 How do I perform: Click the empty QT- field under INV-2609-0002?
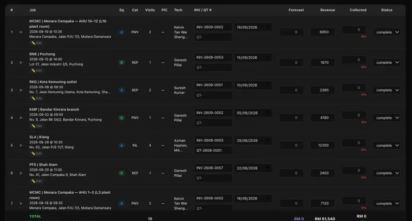(213, 37)
